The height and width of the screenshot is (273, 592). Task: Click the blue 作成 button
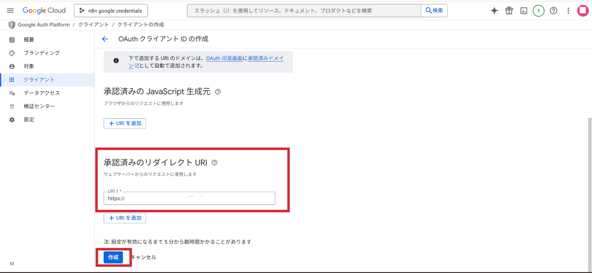[113, 257]
